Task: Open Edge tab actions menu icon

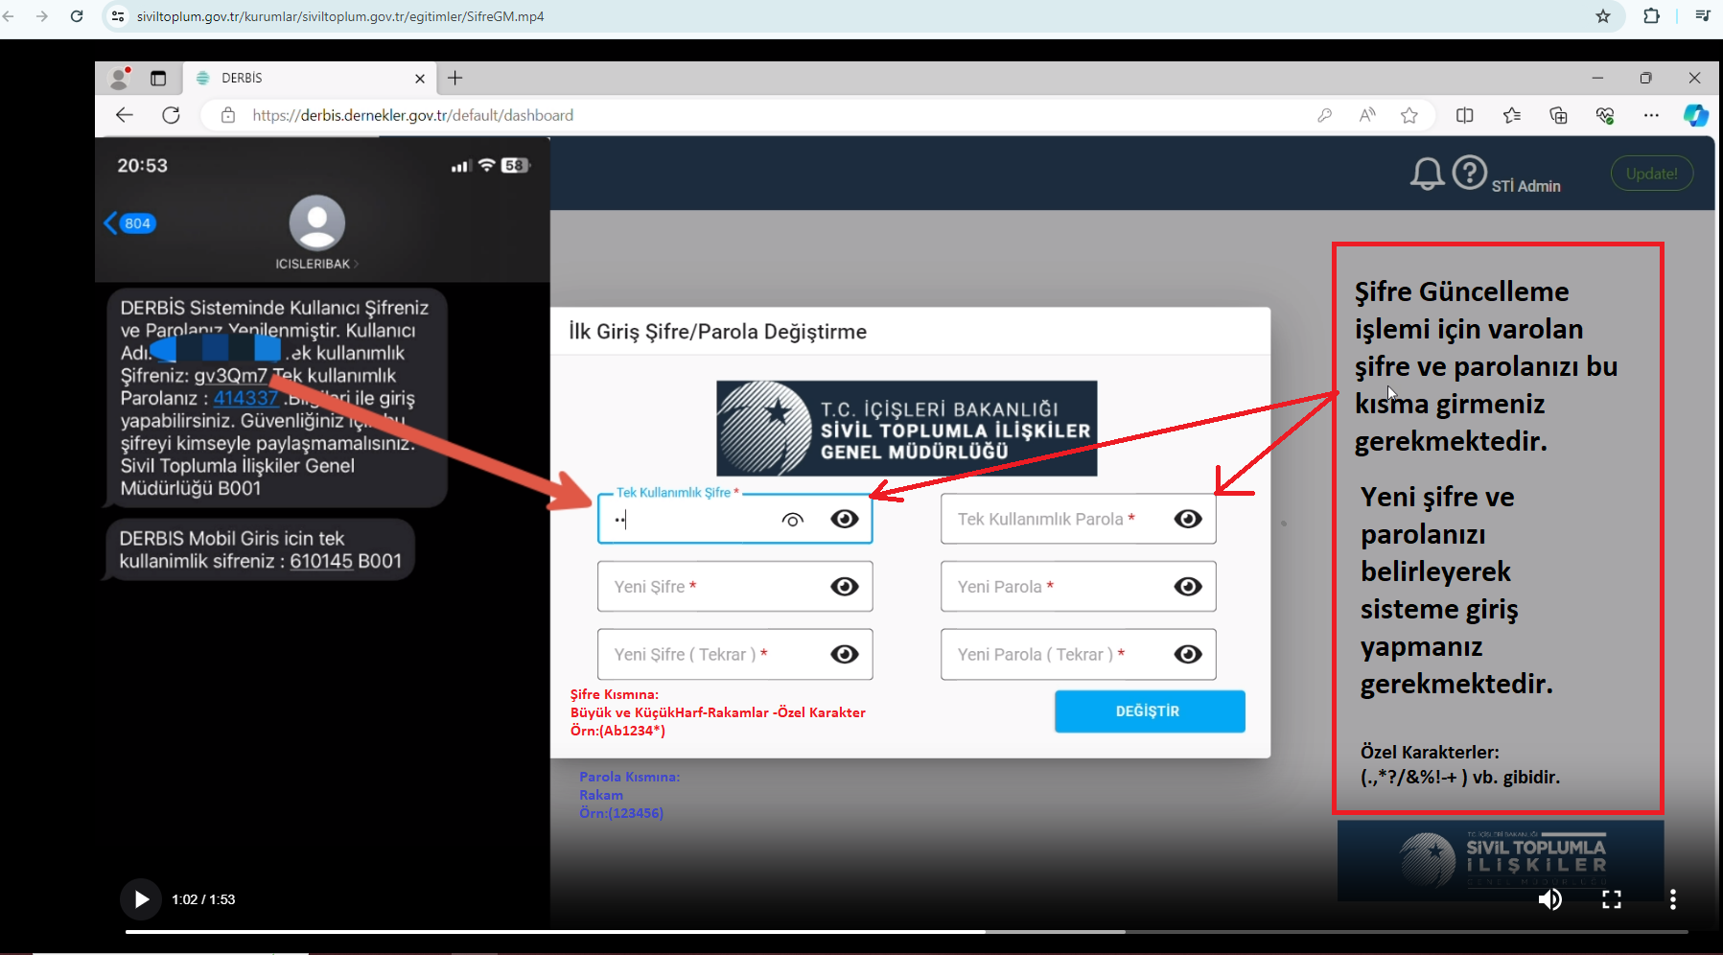Action: click(x=158, y=79)
